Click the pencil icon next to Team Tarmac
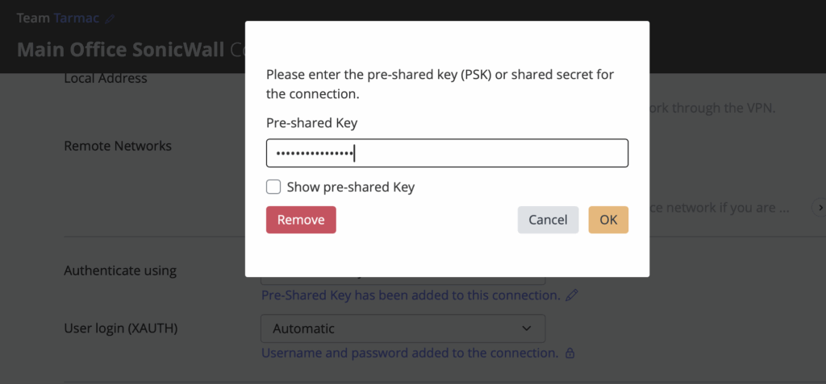Image resolution: width=826 pixels, height=384 pixels. pos(111,18)
